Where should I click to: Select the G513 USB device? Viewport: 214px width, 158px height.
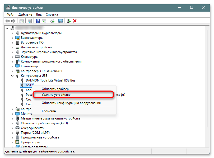[x=27, y=85]
